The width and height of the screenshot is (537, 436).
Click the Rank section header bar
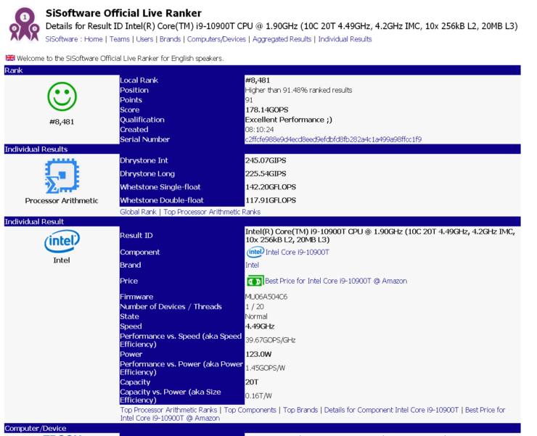point(263,70)
